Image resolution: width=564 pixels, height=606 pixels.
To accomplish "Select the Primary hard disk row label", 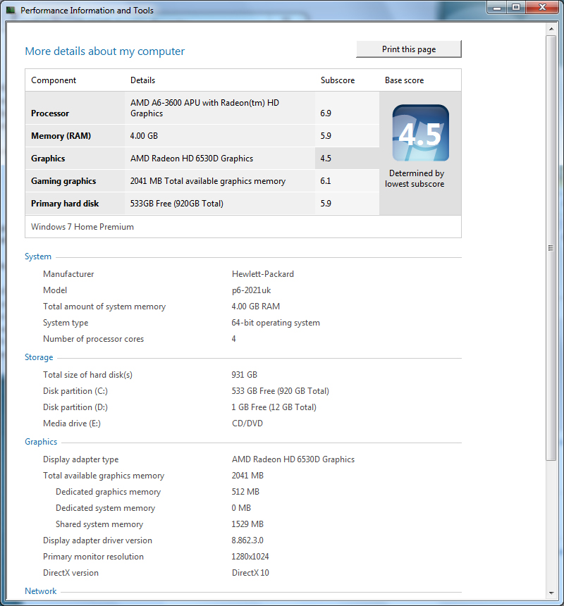I will pos(65,203).
